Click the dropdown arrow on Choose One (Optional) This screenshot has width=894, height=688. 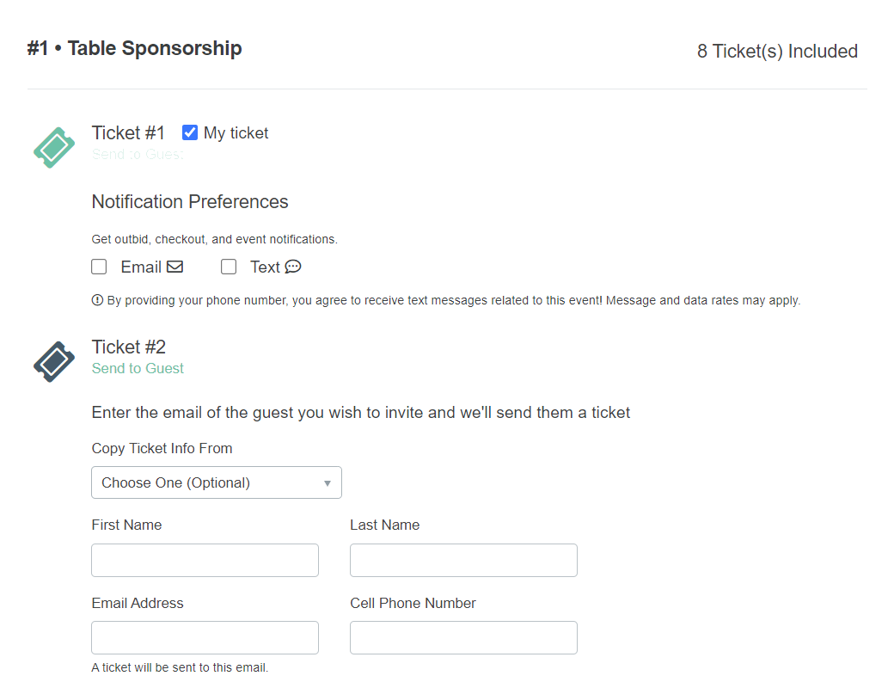pyautogui.click(x=328, y=483)
